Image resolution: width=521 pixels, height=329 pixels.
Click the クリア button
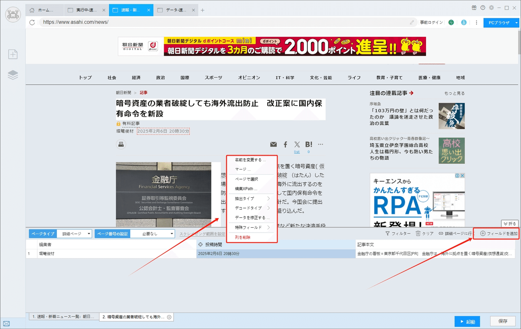pos(425,233)
